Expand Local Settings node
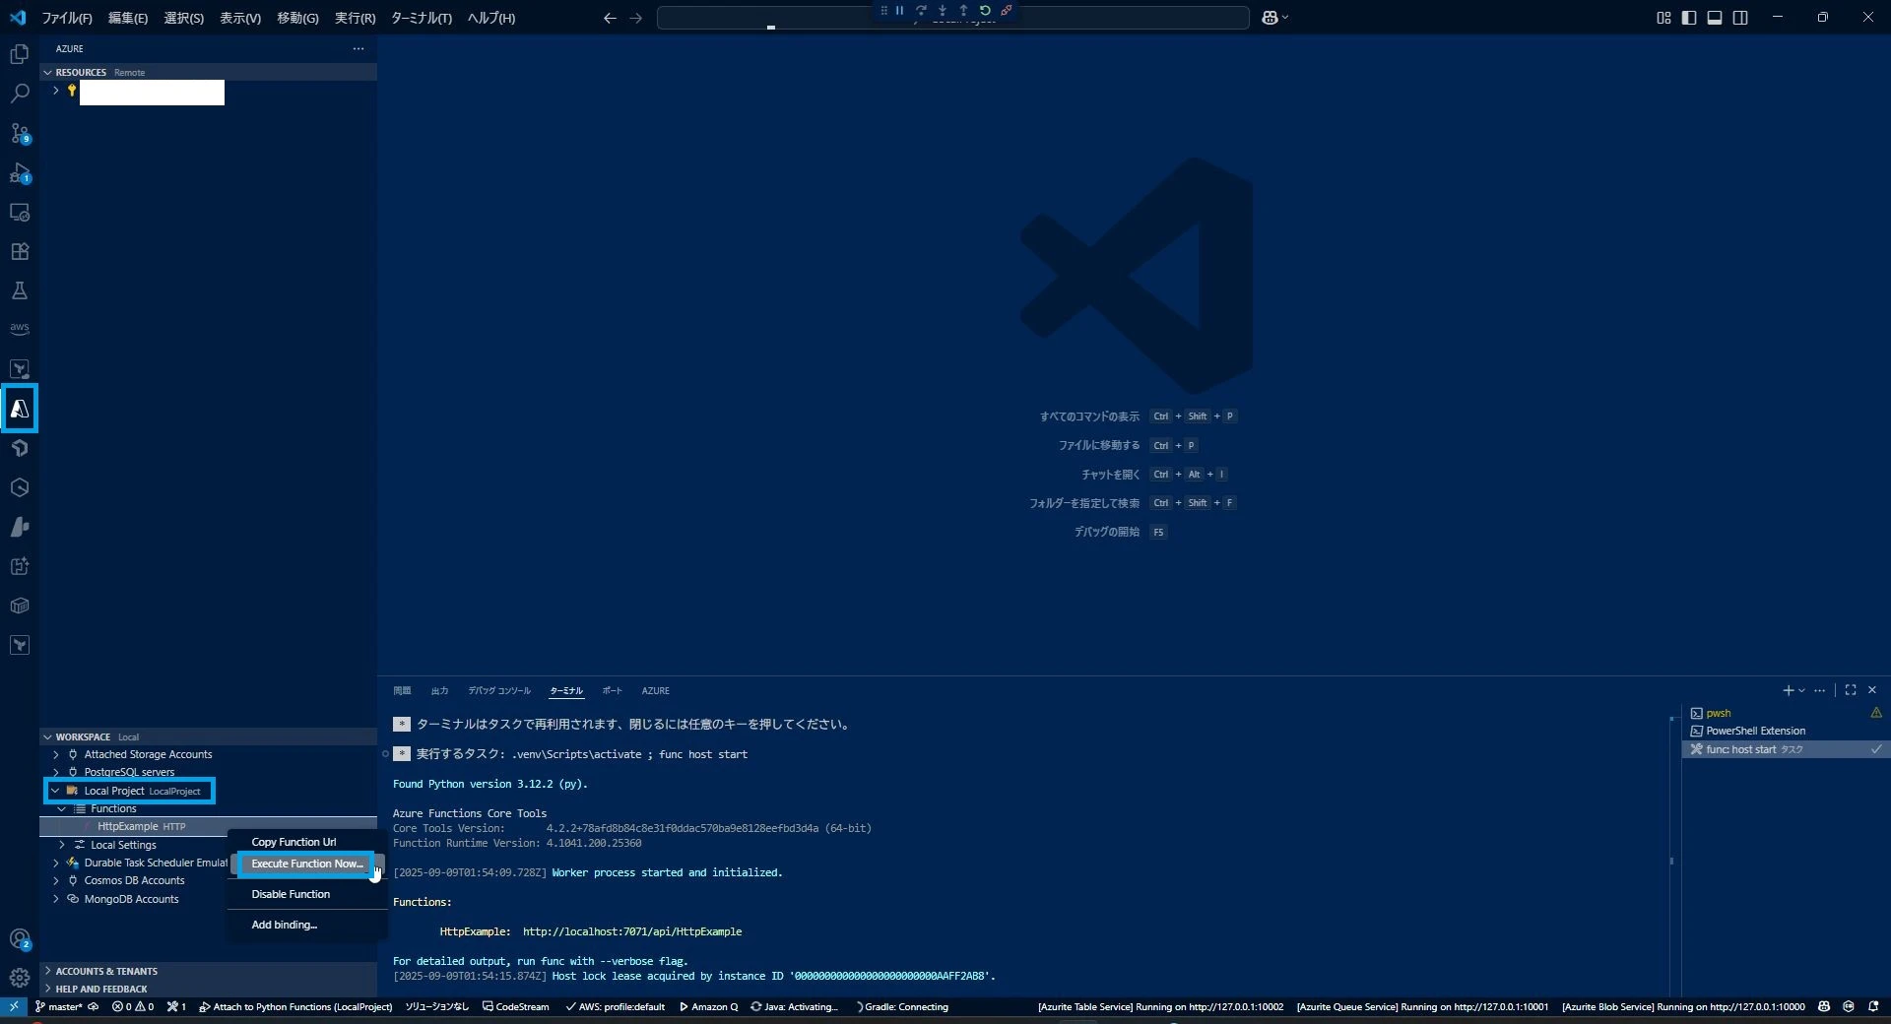 [62, 845]
